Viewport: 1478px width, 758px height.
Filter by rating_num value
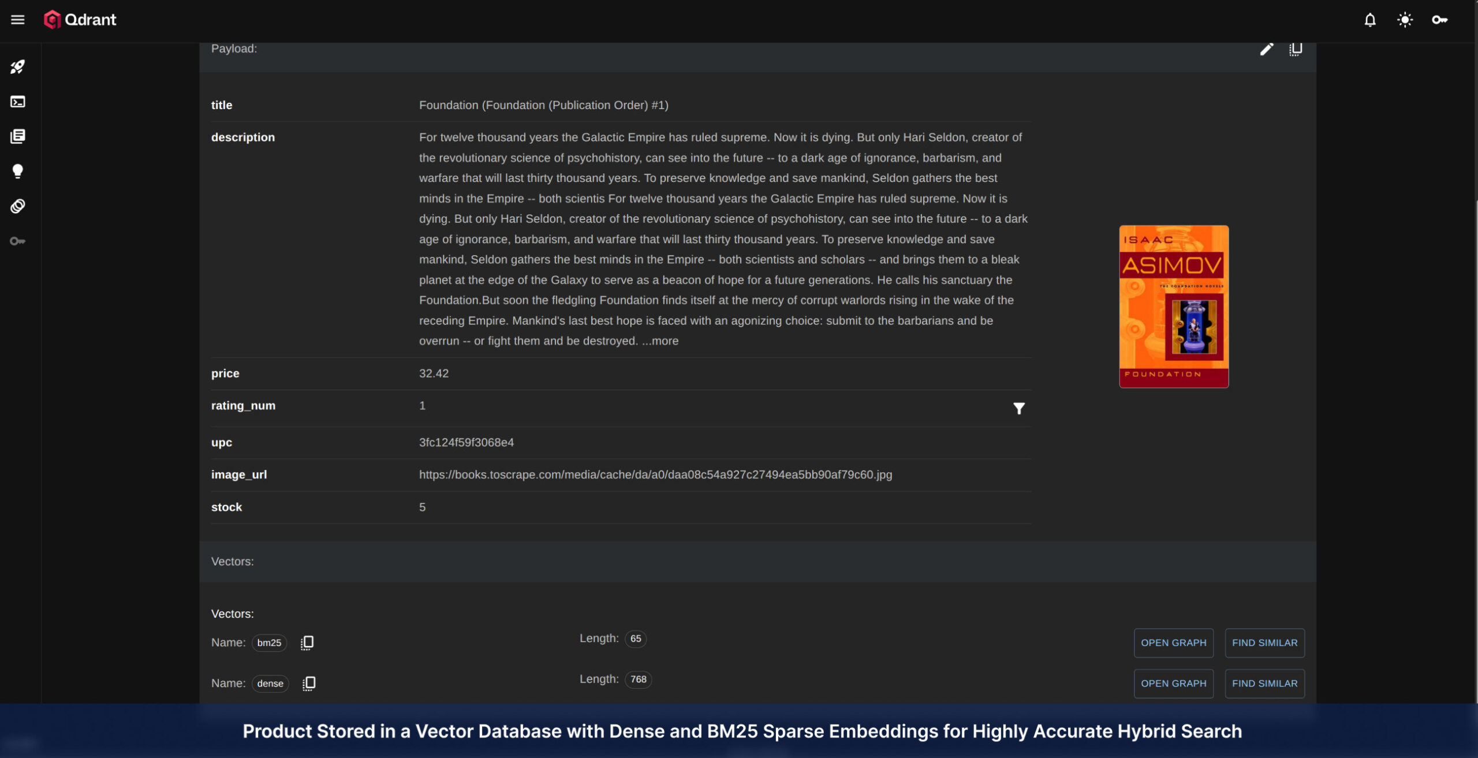(1019, 409)
